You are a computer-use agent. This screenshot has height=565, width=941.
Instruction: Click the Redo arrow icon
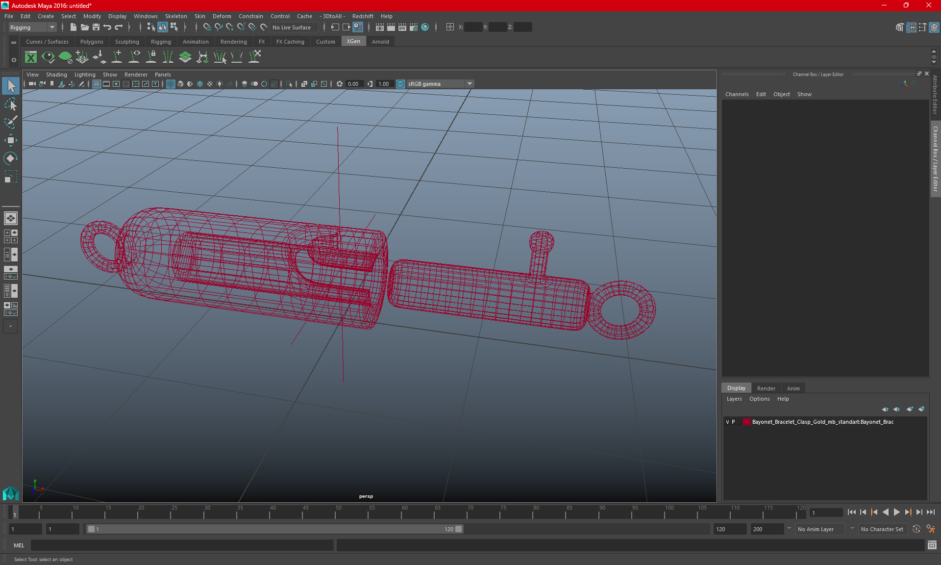pos(119,27)
